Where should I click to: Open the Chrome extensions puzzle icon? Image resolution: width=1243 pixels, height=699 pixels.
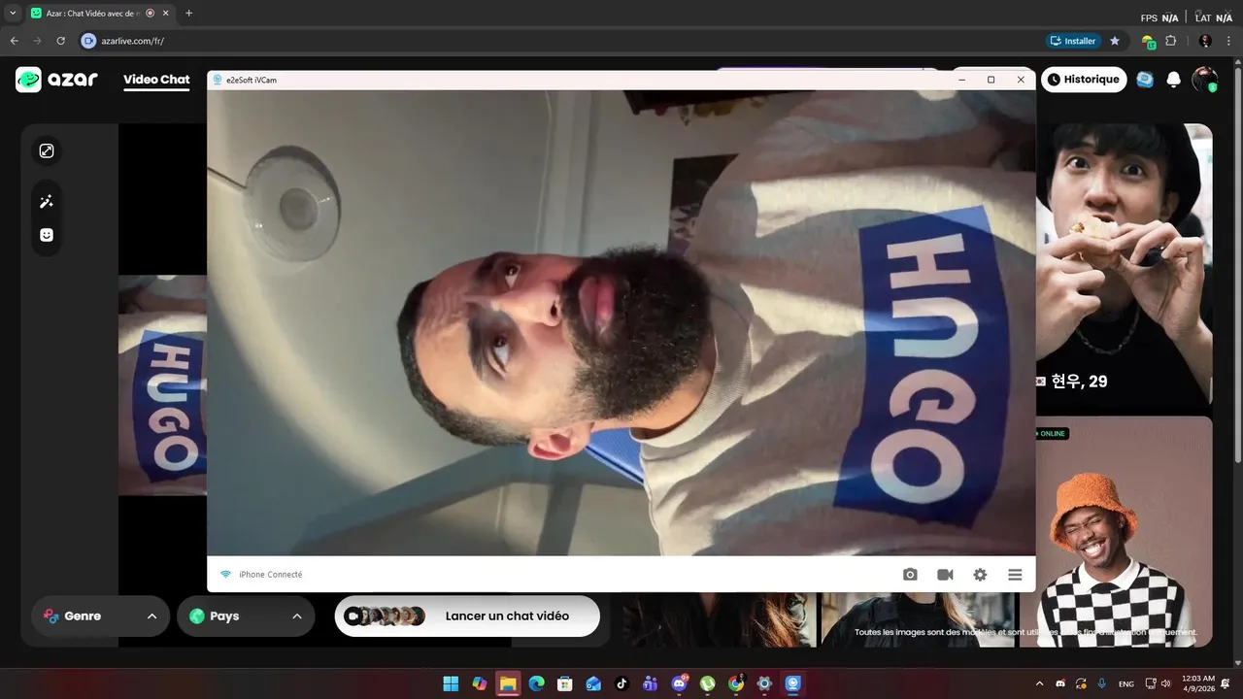point(1171,41)
